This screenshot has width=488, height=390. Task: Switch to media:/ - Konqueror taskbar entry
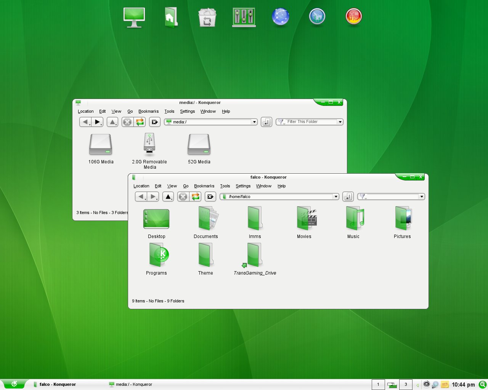(x=144, y=384)
